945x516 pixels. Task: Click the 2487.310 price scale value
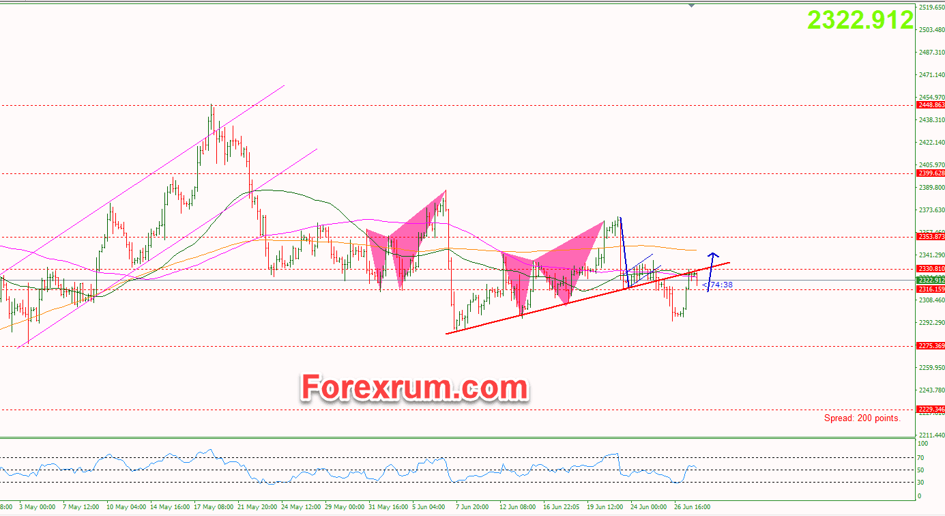click(932, 53)
